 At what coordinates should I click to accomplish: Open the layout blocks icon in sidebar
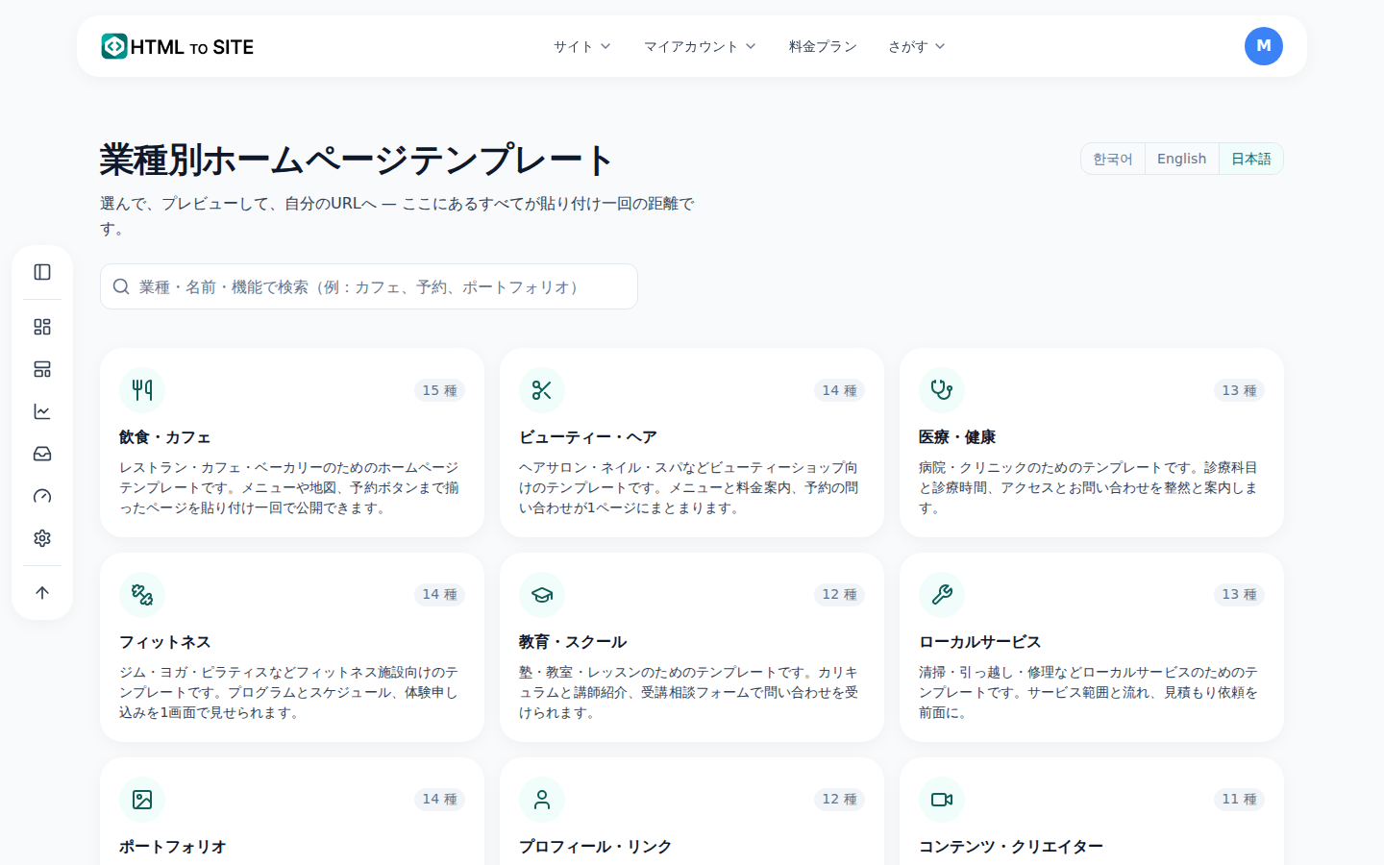pyautogui.click(x=42, y=369)
